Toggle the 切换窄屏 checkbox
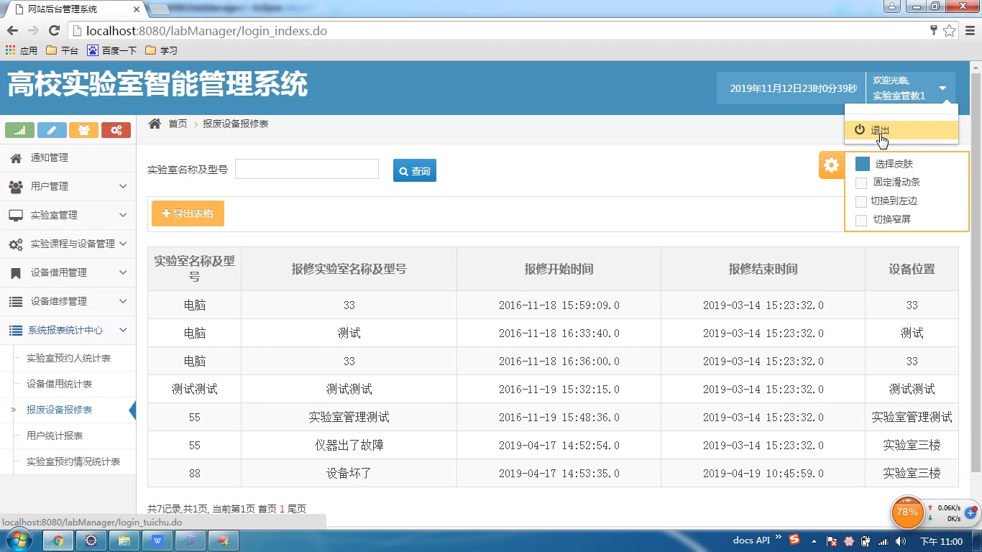The image size is (982, 552). click(x=861, y=220)
